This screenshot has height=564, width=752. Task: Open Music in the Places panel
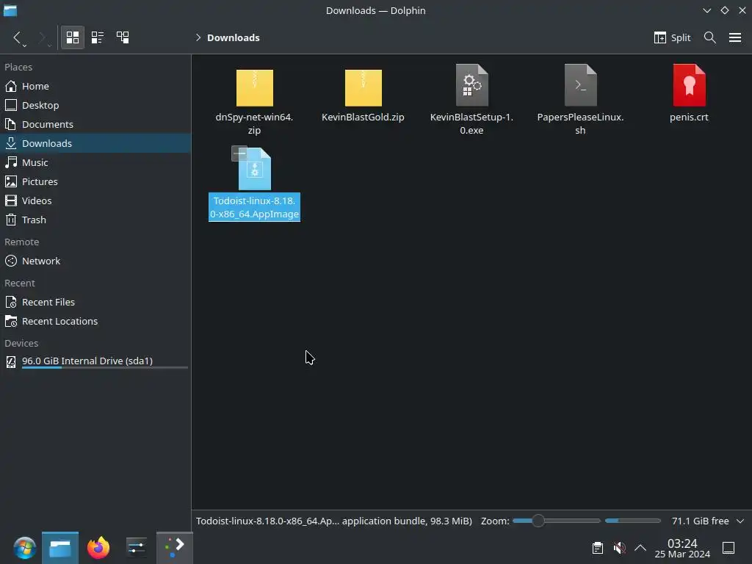point(95,162)
